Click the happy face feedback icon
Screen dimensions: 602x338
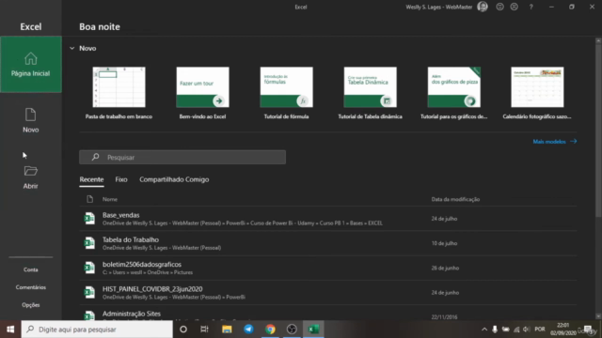click(x=499, y=7)
